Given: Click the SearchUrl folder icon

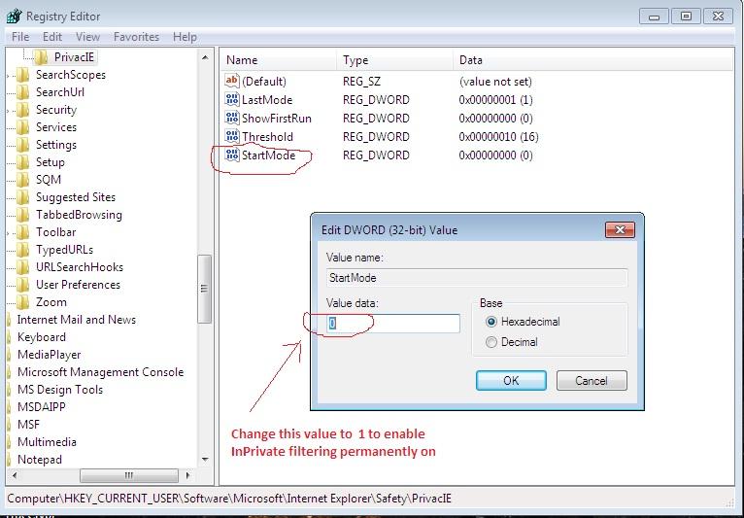Looking at the screenshot, I should click(22, 92).
